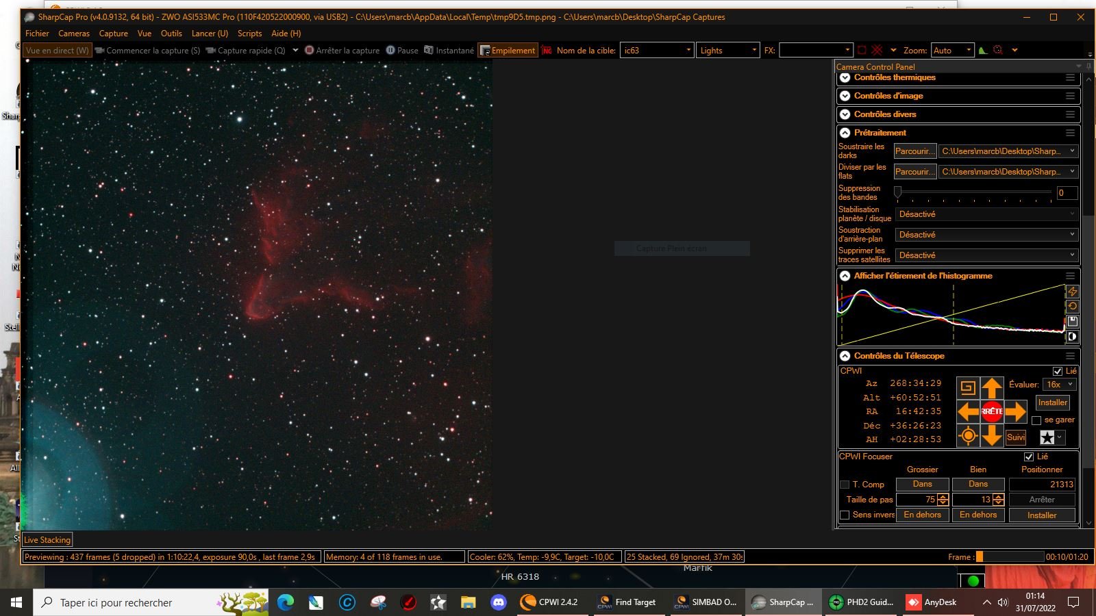Click the red crossed reticle overlay icon
The image size is (1096, 616).
point(877,50)
